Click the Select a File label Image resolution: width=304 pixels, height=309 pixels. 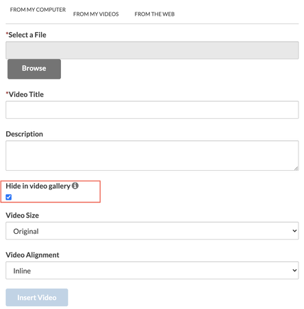point(26,35)
